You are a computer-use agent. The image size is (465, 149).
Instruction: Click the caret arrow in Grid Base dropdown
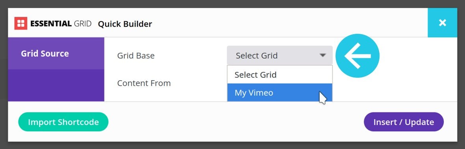click(x=323, y=55)
